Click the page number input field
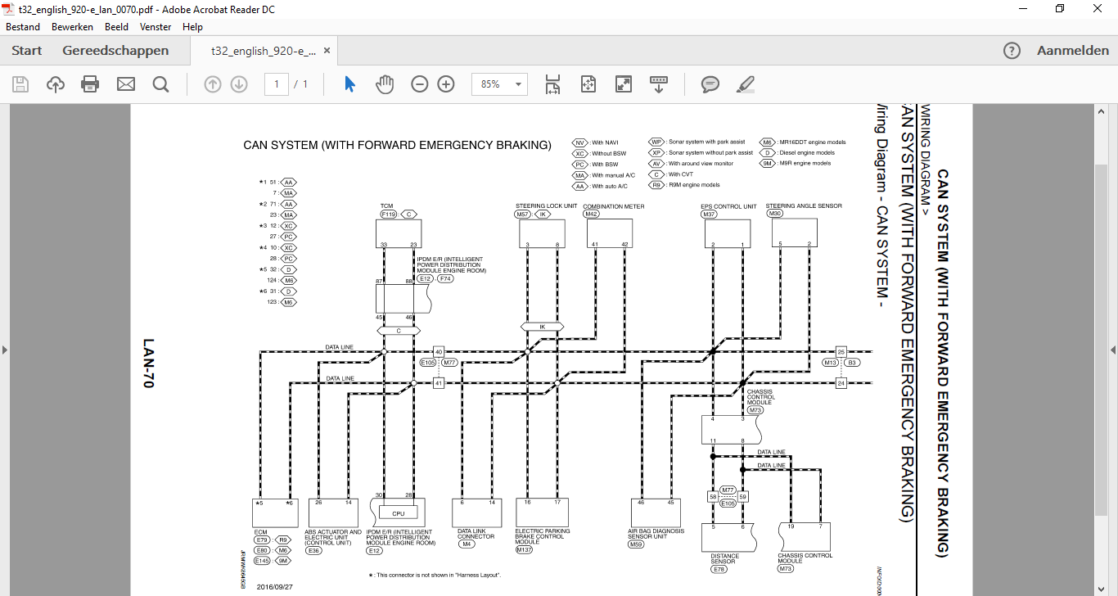Image resolution: width=1118 pixels, height=596 pixels. click(277, 84)
